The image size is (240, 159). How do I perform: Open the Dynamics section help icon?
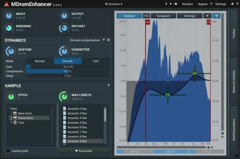tap(103, 40)
